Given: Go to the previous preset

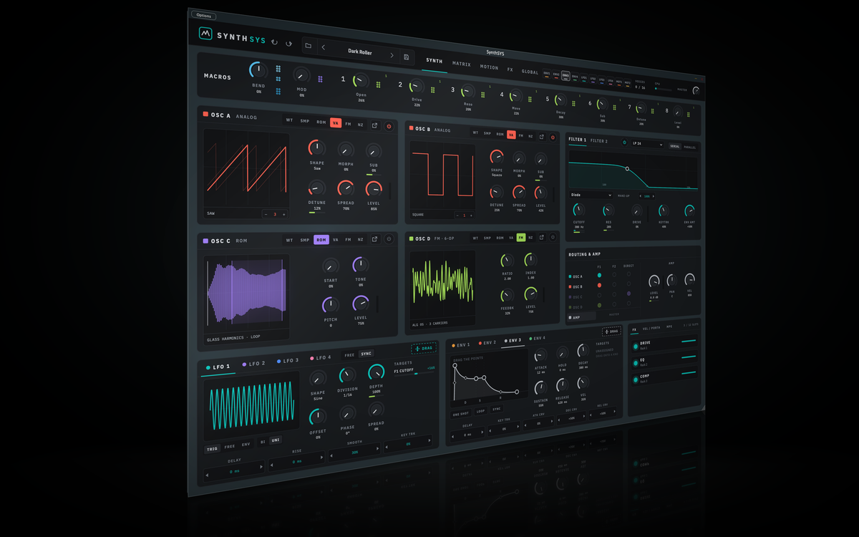Looking at the screenshot, I should (x=324, y=47).
